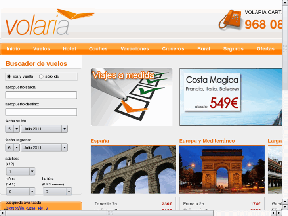Click the aeropuerto destino input field
Viewport: 288px width, 216px height.
tap(41, 112)
